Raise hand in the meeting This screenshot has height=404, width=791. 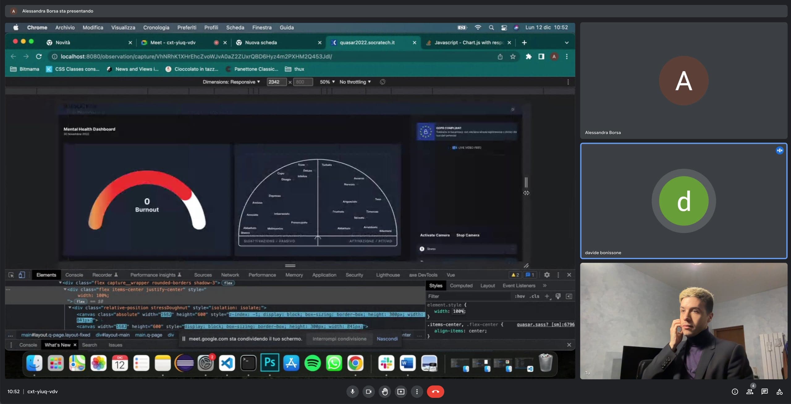point(385,391)
